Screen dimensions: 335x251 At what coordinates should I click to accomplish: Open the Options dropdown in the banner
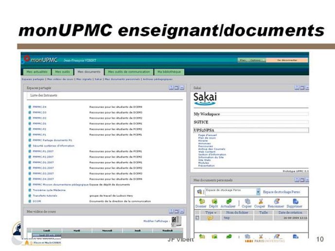pos(257,60)
